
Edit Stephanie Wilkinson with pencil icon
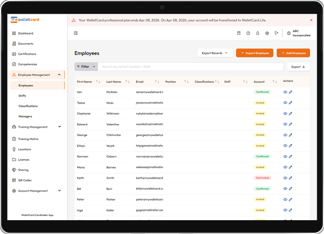coord(290,113)
